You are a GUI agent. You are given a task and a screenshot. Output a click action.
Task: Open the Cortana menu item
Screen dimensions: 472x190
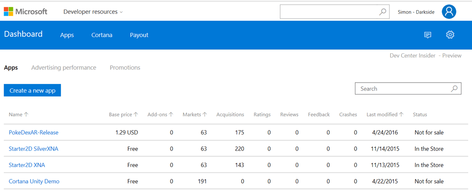[x=101, y=35]
